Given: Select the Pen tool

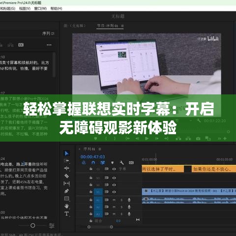Looking at the screenshot, I should tap(66, 191).
